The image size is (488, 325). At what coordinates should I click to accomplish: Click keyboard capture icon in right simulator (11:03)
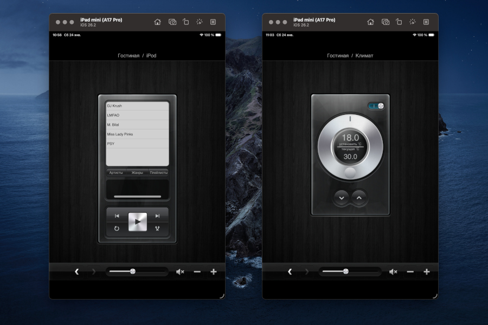(426, 22)
